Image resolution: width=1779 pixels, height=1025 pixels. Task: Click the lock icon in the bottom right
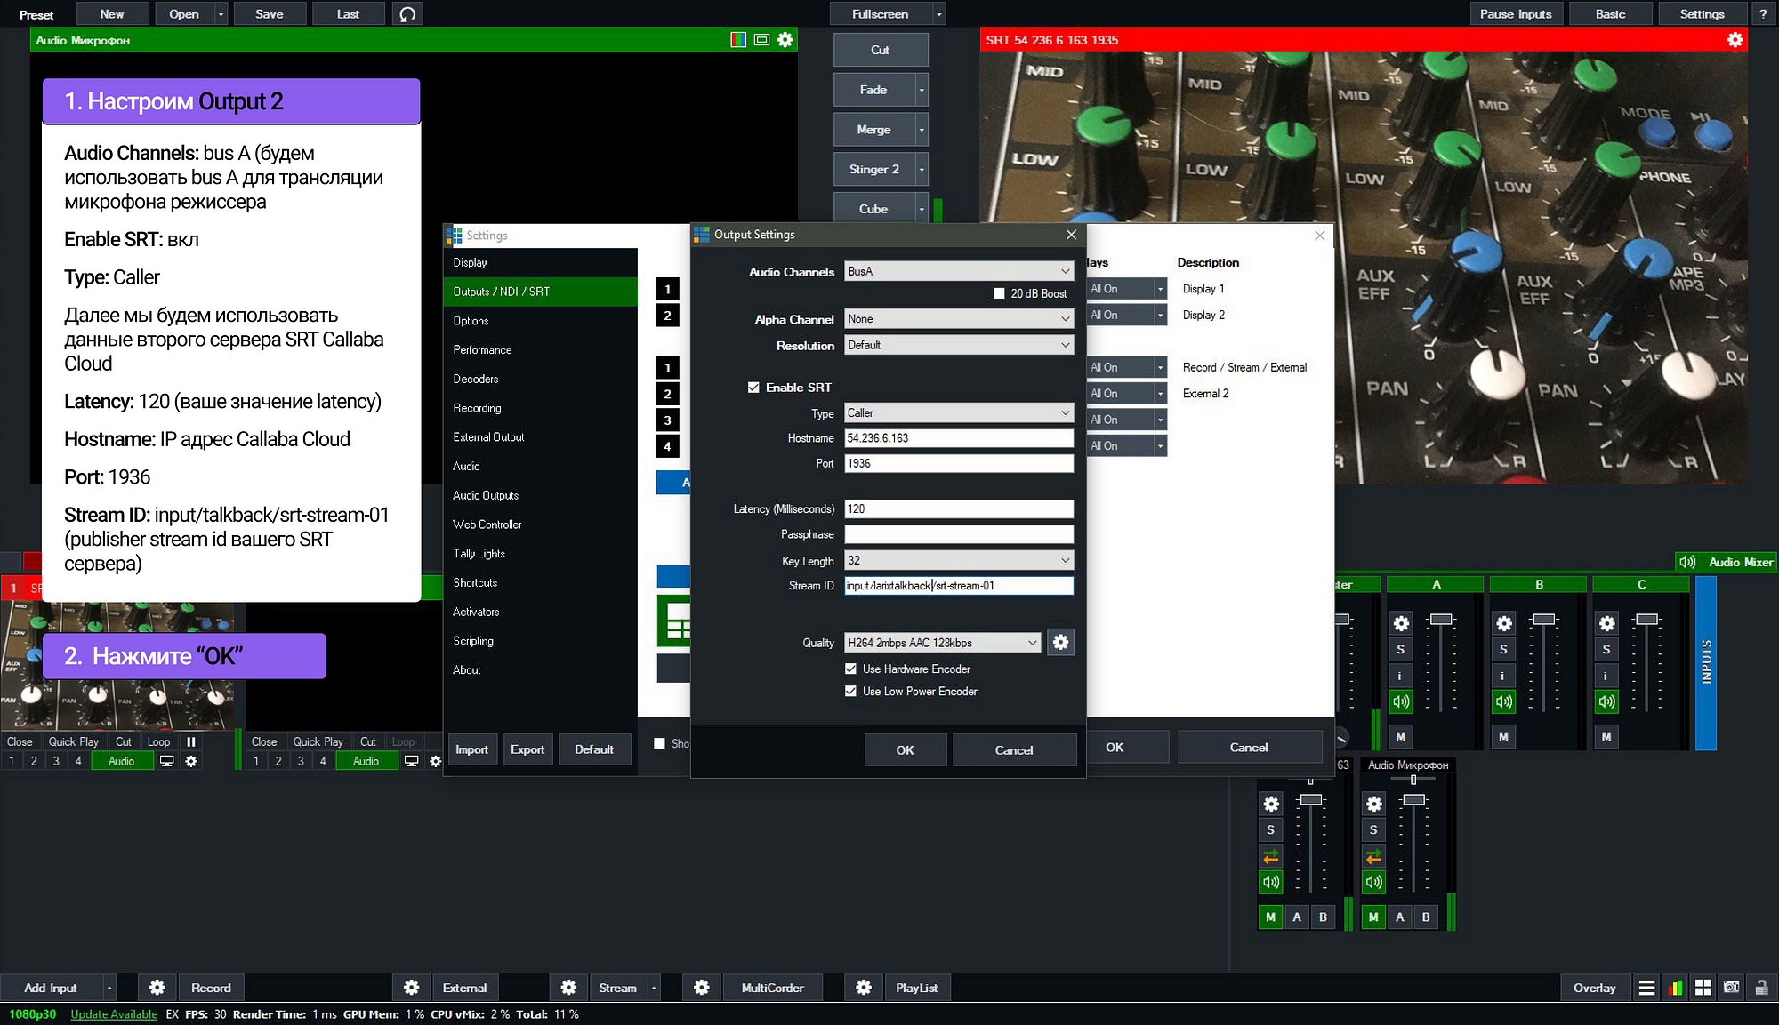(1760, 988)
